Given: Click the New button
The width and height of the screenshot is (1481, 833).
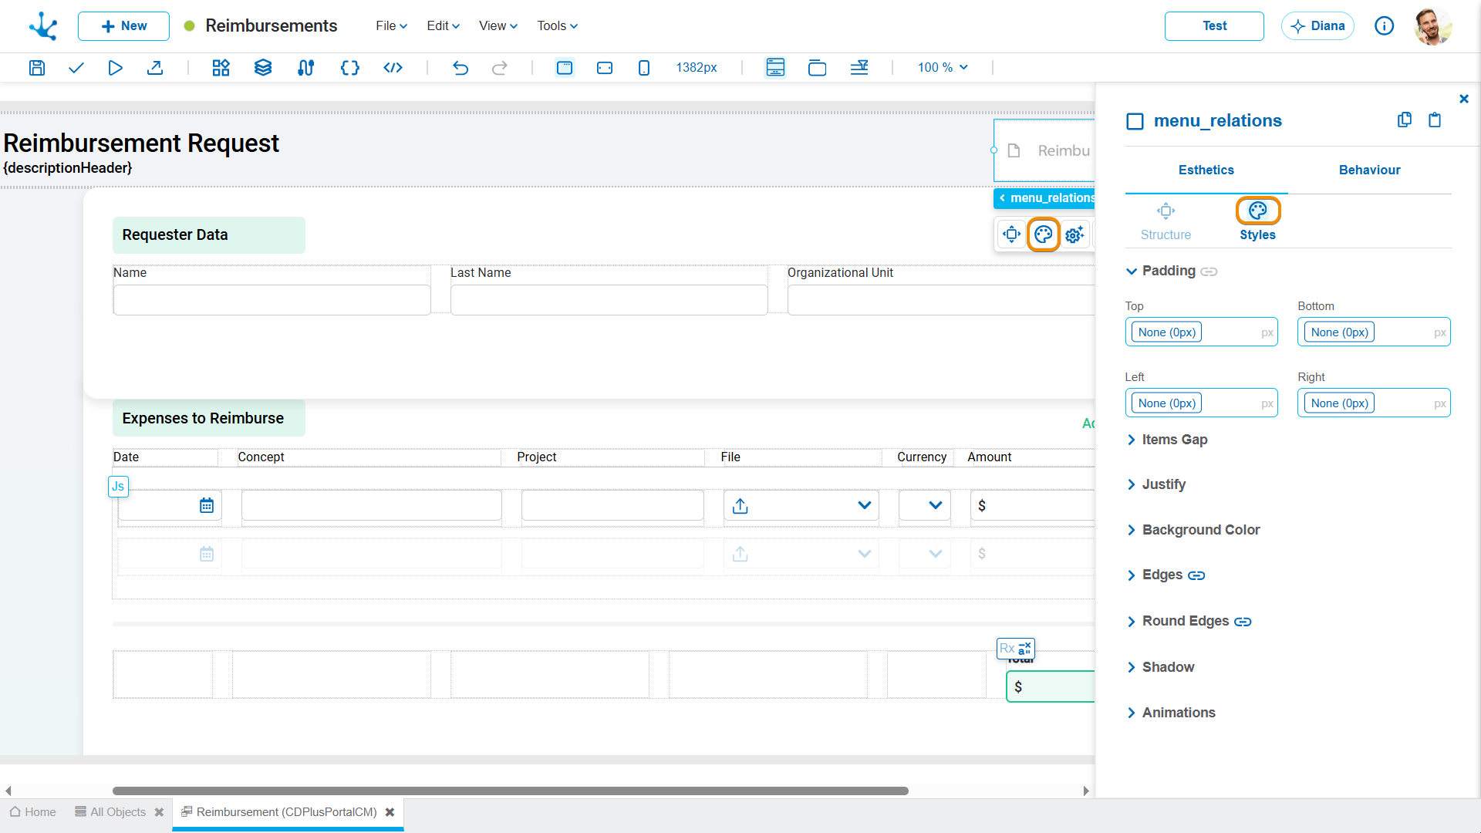Looking at the screenshot, I should (x=123, y=26).
